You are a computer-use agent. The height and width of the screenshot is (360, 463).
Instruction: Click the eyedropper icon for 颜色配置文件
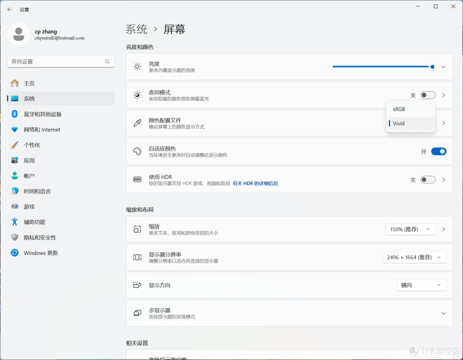137,123
